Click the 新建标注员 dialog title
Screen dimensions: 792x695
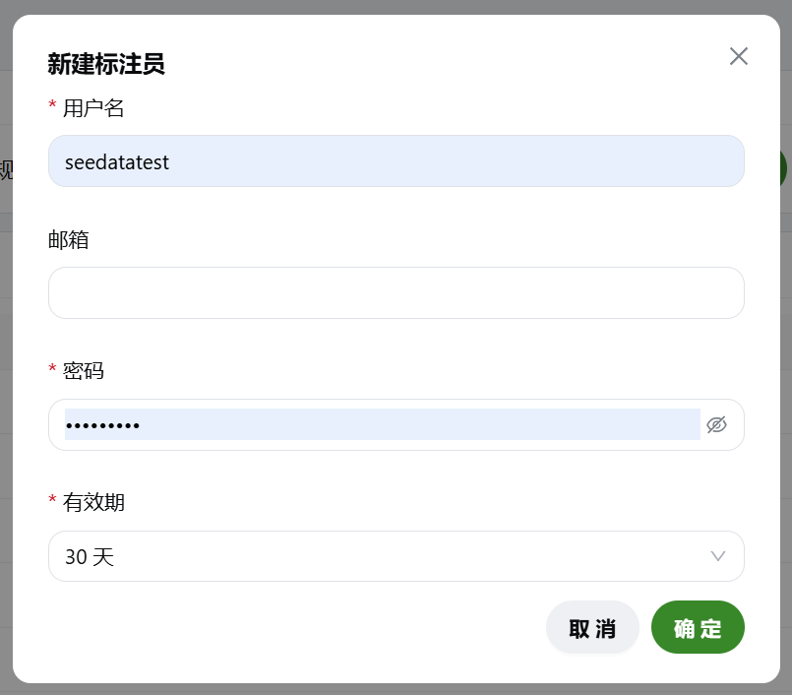pos(106,64)
